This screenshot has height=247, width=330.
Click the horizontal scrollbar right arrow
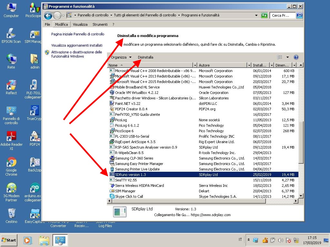point(296,201)
